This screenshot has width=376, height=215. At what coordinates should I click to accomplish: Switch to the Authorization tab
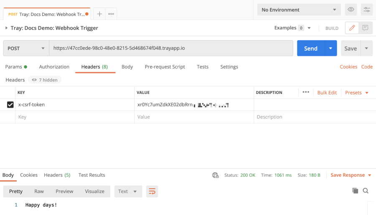click(x=54, y=67)
